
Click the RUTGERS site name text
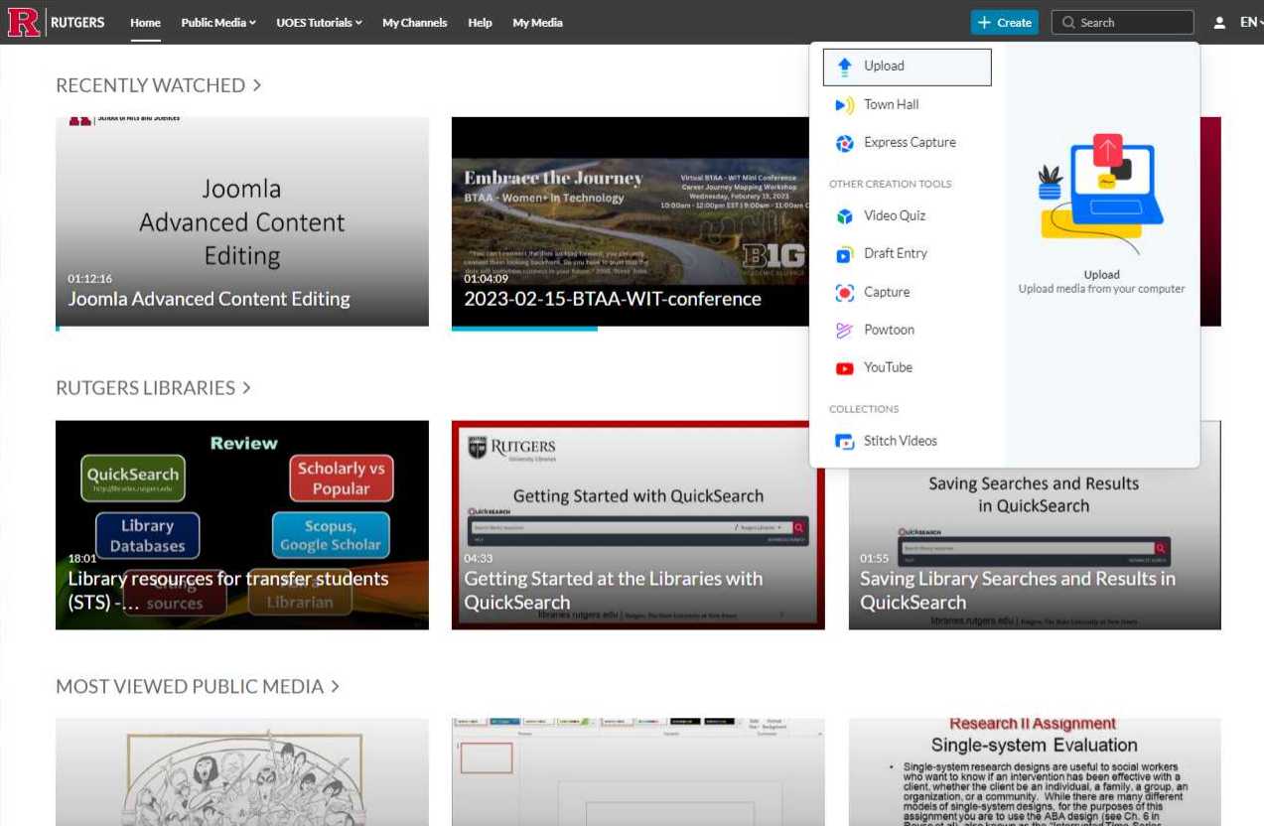click(x=77, y=23)
